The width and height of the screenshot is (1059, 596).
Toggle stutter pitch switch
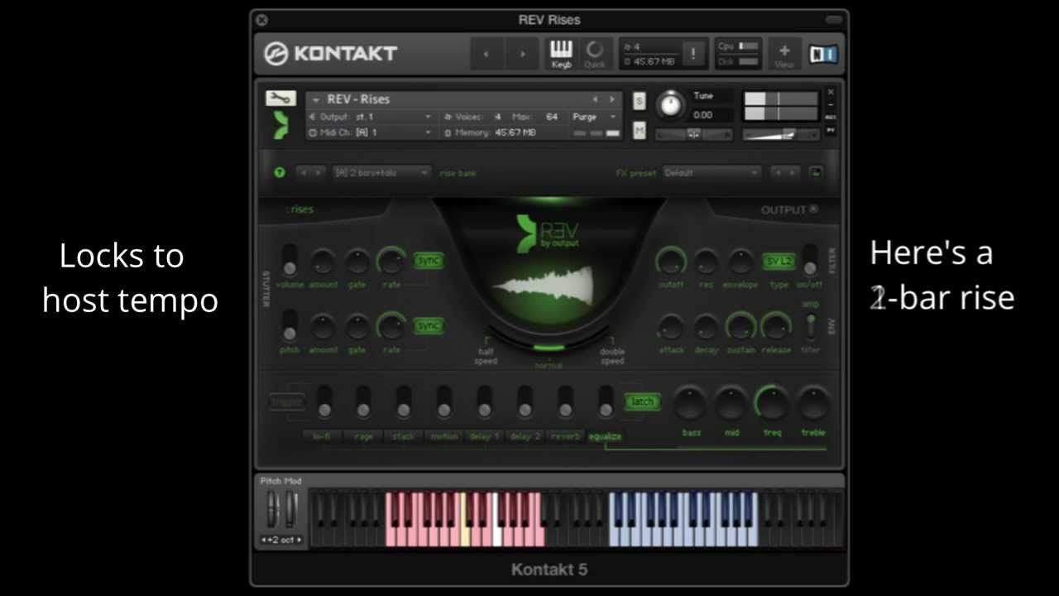[289, 325]
